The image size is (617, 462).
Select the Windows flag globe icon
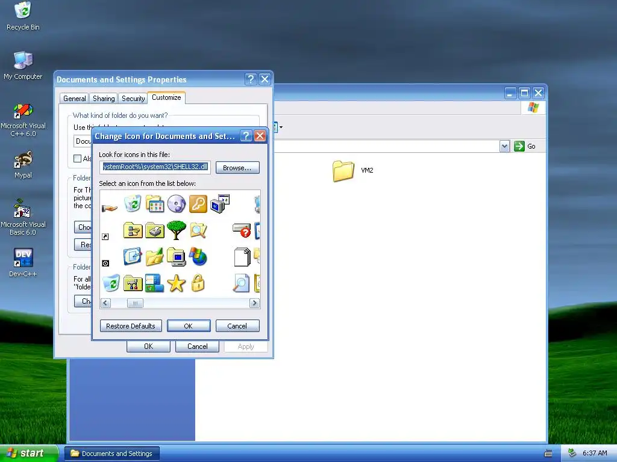198,256
